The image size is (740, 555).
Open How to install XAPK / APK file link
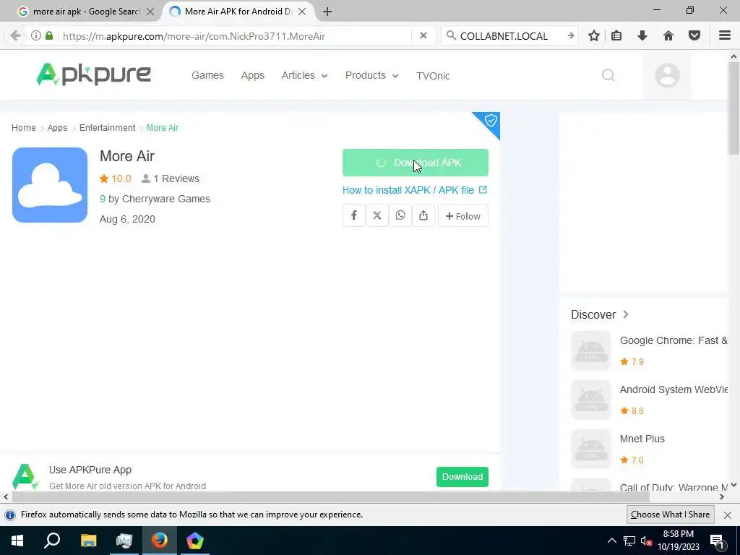tap(414, 190)
